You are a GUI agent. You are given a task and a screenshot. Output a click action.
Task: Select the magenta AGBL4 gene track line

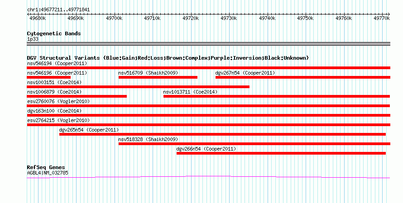click(208, 177)
